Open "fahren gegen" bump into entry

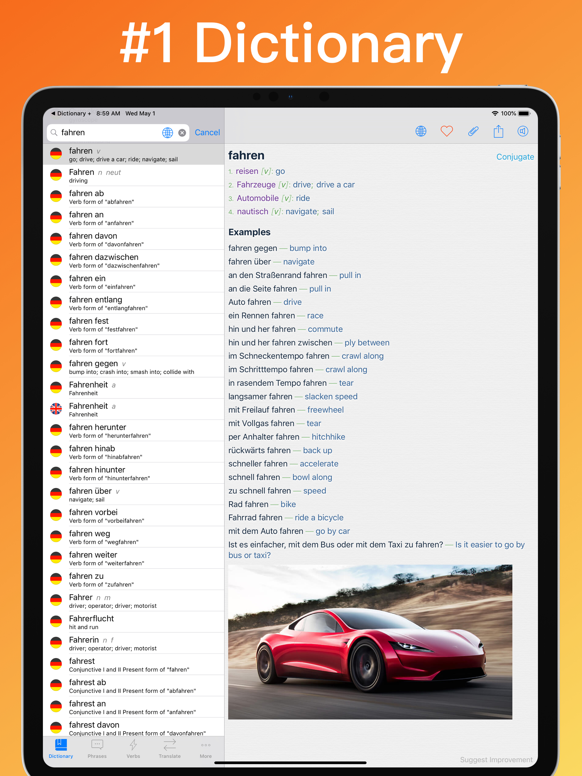coord(133,367)
